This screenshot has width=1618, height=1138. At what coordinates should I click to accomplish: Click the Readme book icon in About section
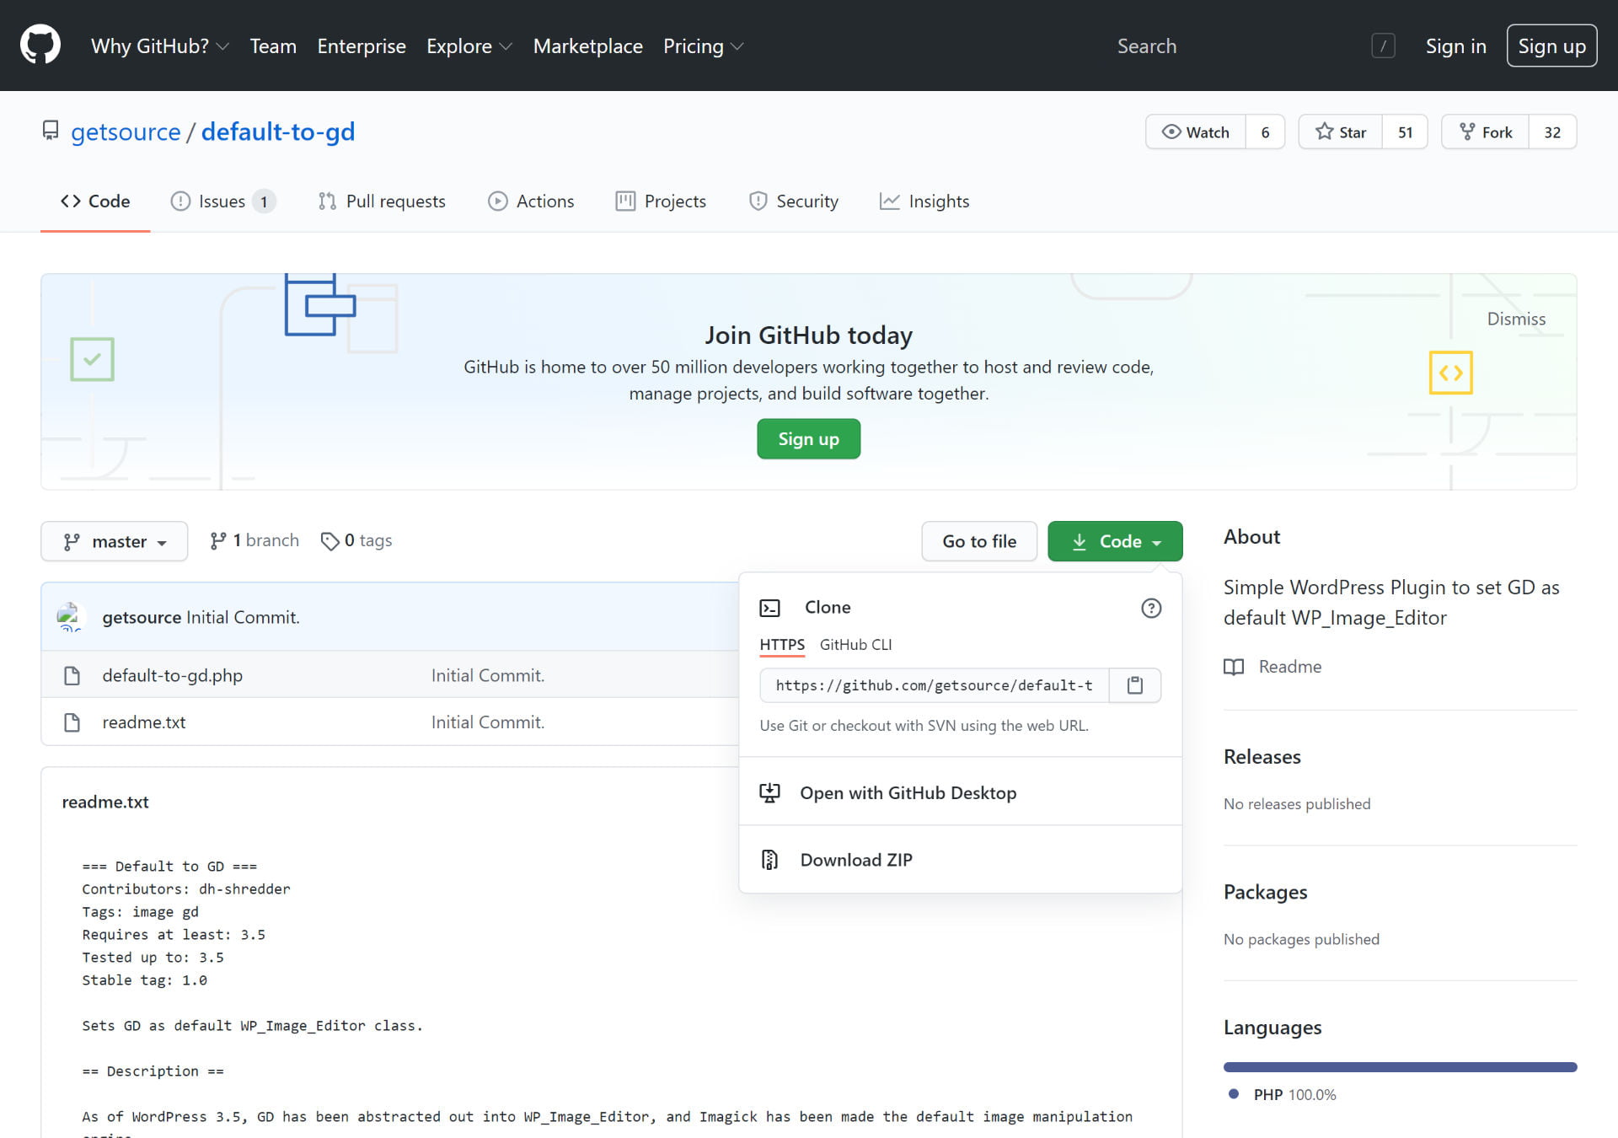pos(1233,667)
